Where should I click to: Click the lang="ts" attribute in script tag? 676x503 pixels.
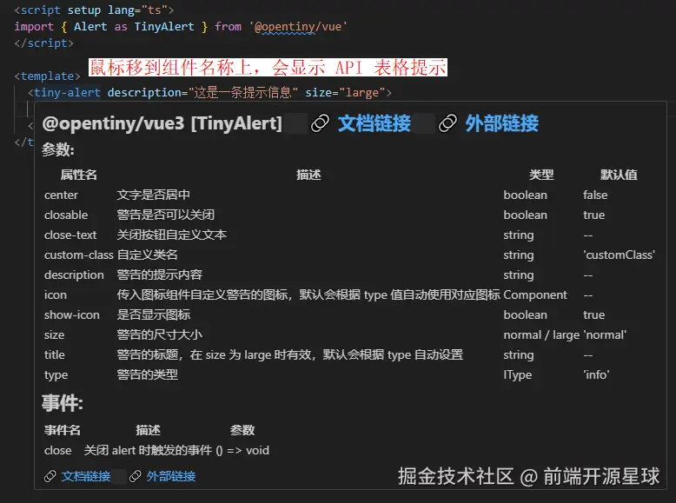click(137, 10)
